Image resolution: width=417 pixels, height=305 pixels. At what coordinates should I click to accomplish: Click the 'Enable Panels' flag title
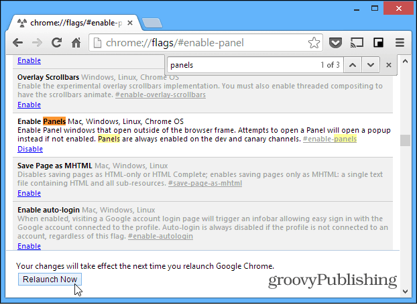pos(42,121)
